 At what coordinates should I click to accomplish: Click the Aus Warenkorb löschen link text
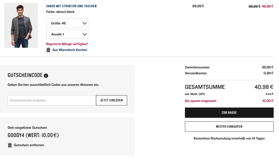pyautogui.click(x=70, y=50)
